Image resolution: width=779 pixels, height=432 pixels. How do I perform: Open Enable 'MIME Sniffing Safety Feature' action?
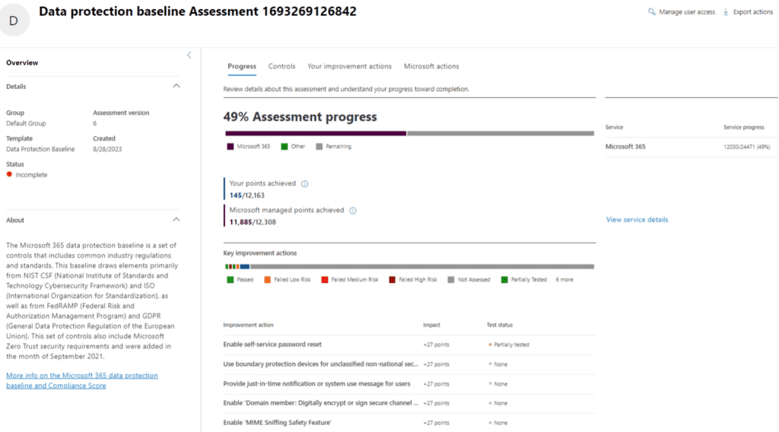point(277,423)
